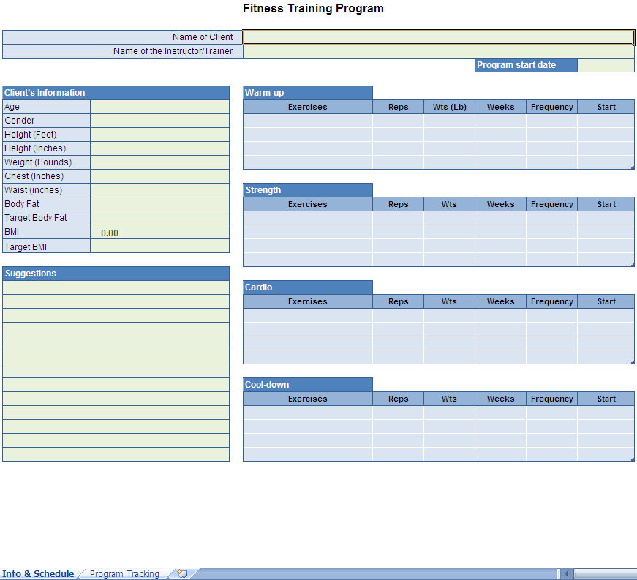Click the Cool-down Start column header

[x=606, y=399]
